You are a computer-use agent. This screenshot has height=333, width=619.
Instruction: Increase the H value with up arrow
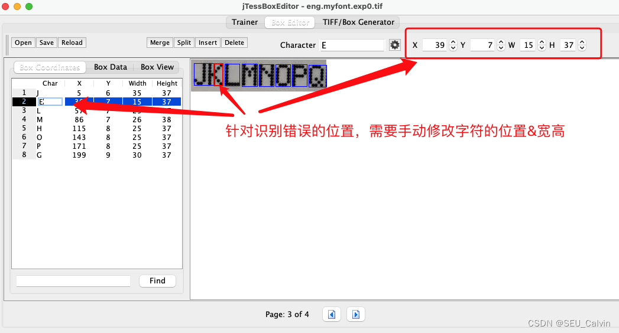(x=582, y=42)
